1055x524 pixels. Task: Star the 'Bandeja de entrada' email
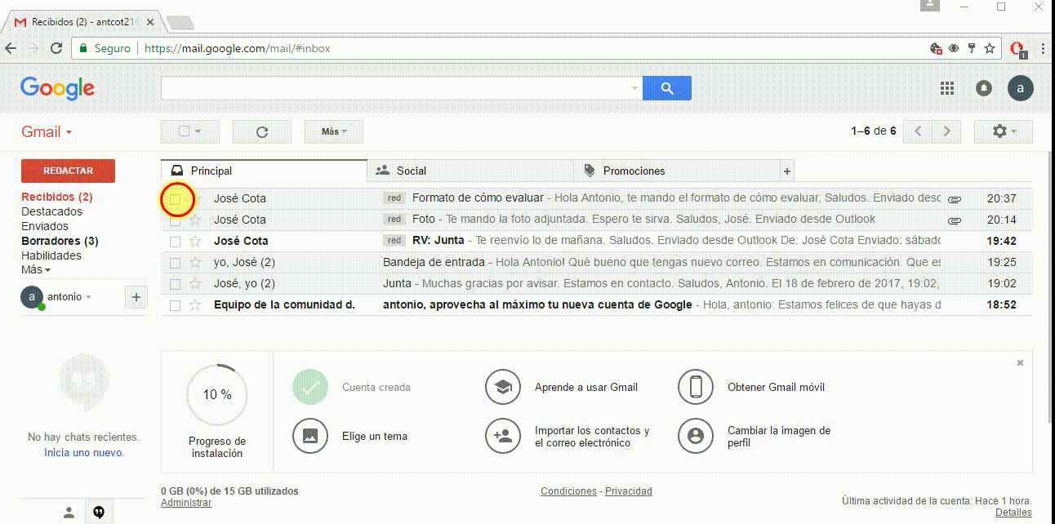click(x=195, y=262)
